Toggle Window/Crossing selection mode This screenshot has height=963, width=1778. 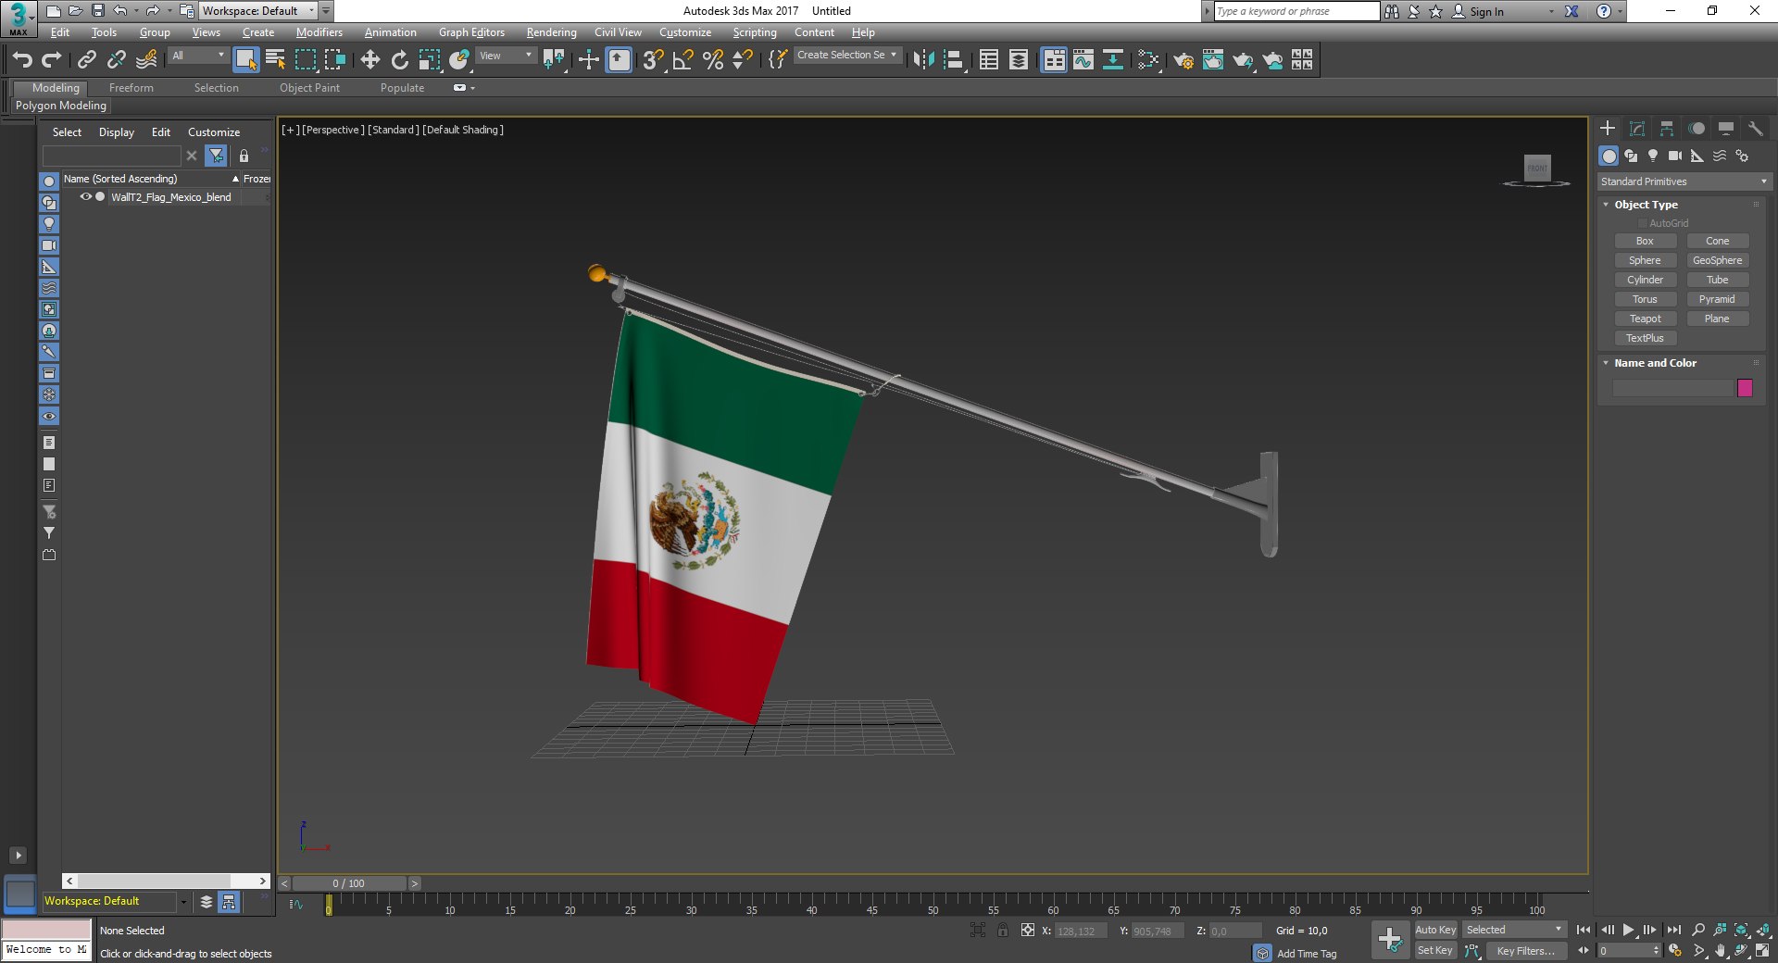pos(334,60)
